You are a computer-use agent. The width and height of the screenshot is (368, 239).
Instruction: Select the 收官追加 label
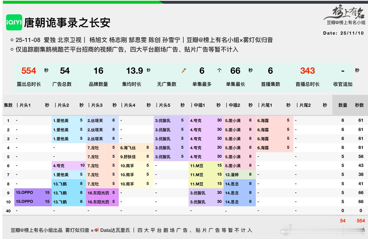tap(343, 84)
